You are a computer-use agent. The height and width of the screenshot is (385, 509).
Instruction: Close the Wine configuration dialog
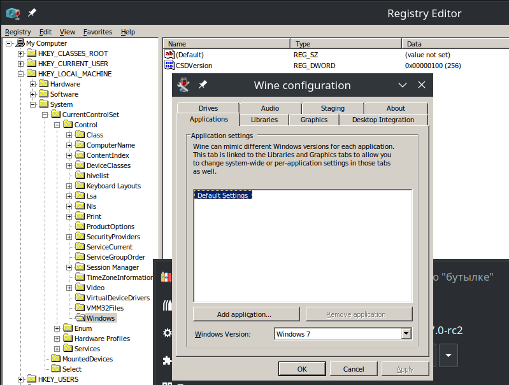coord(422,85)
